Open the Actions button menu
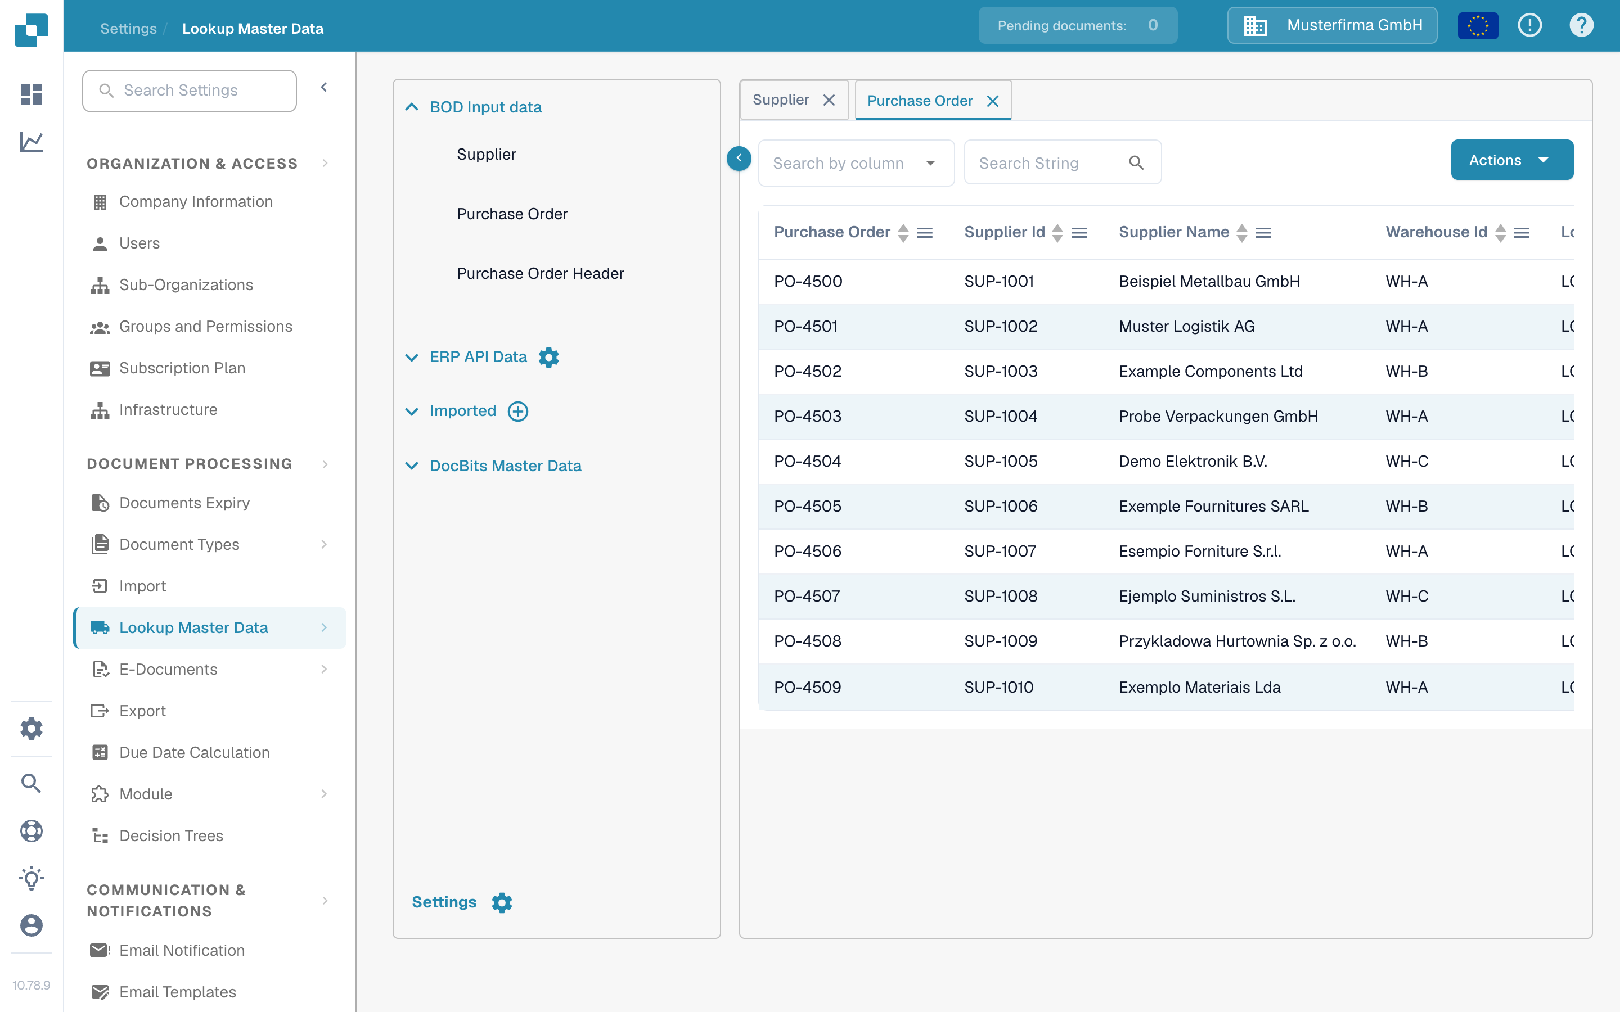 (1511, 160)
